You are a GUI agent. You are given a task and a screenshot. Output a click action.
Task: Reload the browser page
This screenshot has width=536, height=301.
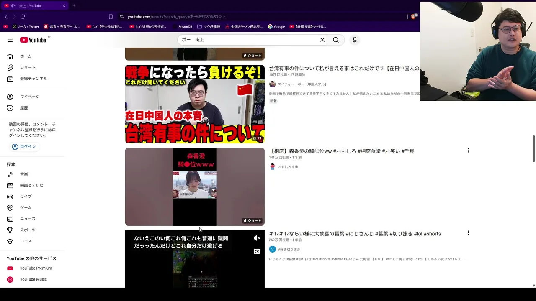coord(23,17)
